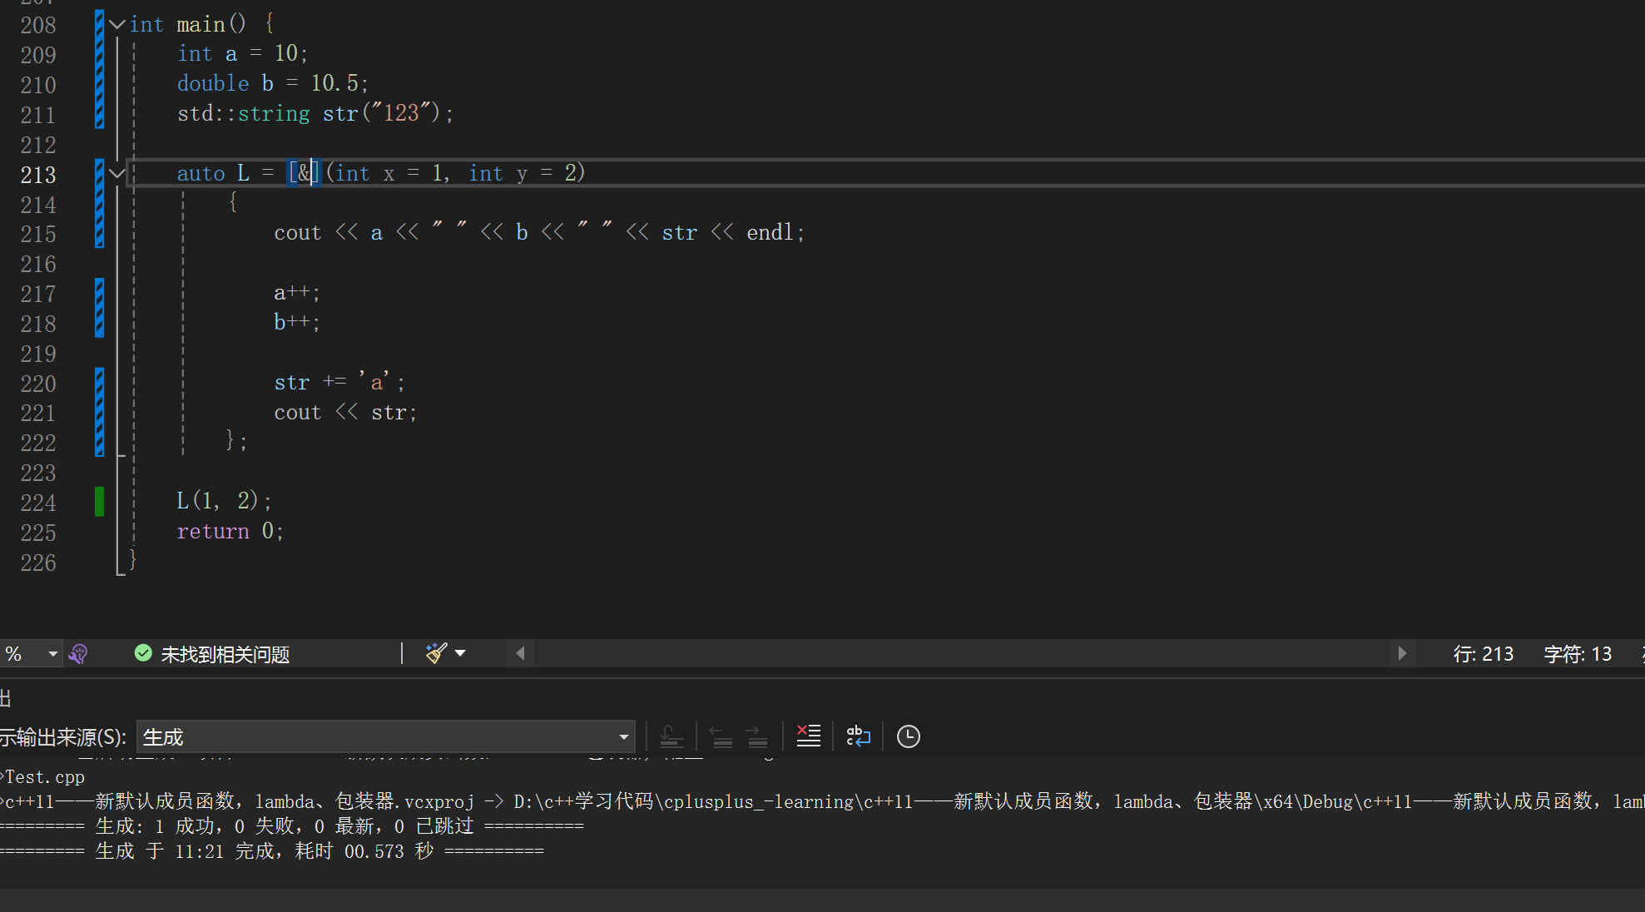
Task: Collapse the main() function block
Action: (117, 24)
